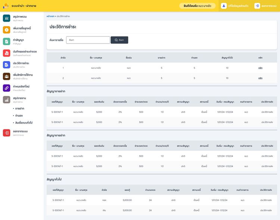Focus the ค้นหารายชื่อ search input field

pos(88,40)
